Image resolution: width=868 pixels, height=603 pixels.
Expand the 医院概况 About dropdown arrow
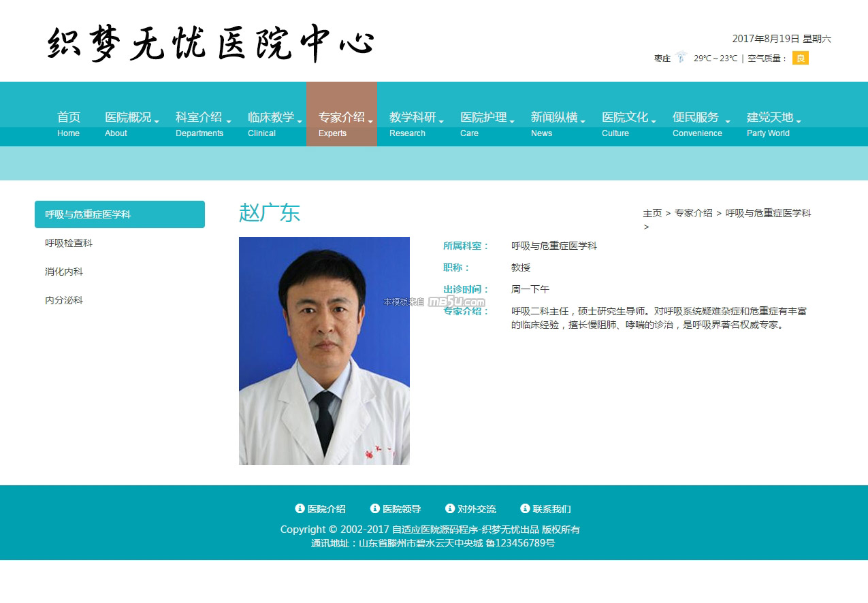157,122
